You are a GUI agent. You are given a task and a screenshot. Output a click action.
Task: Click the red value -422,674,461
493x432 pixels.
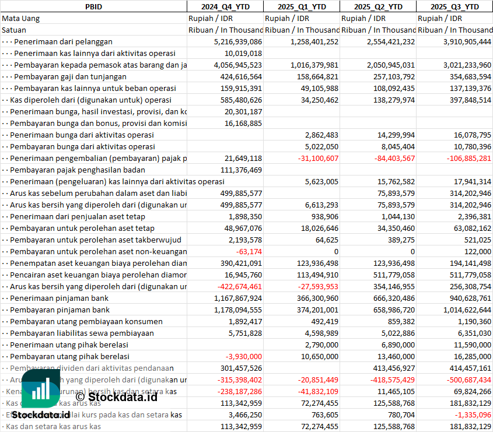240,286
